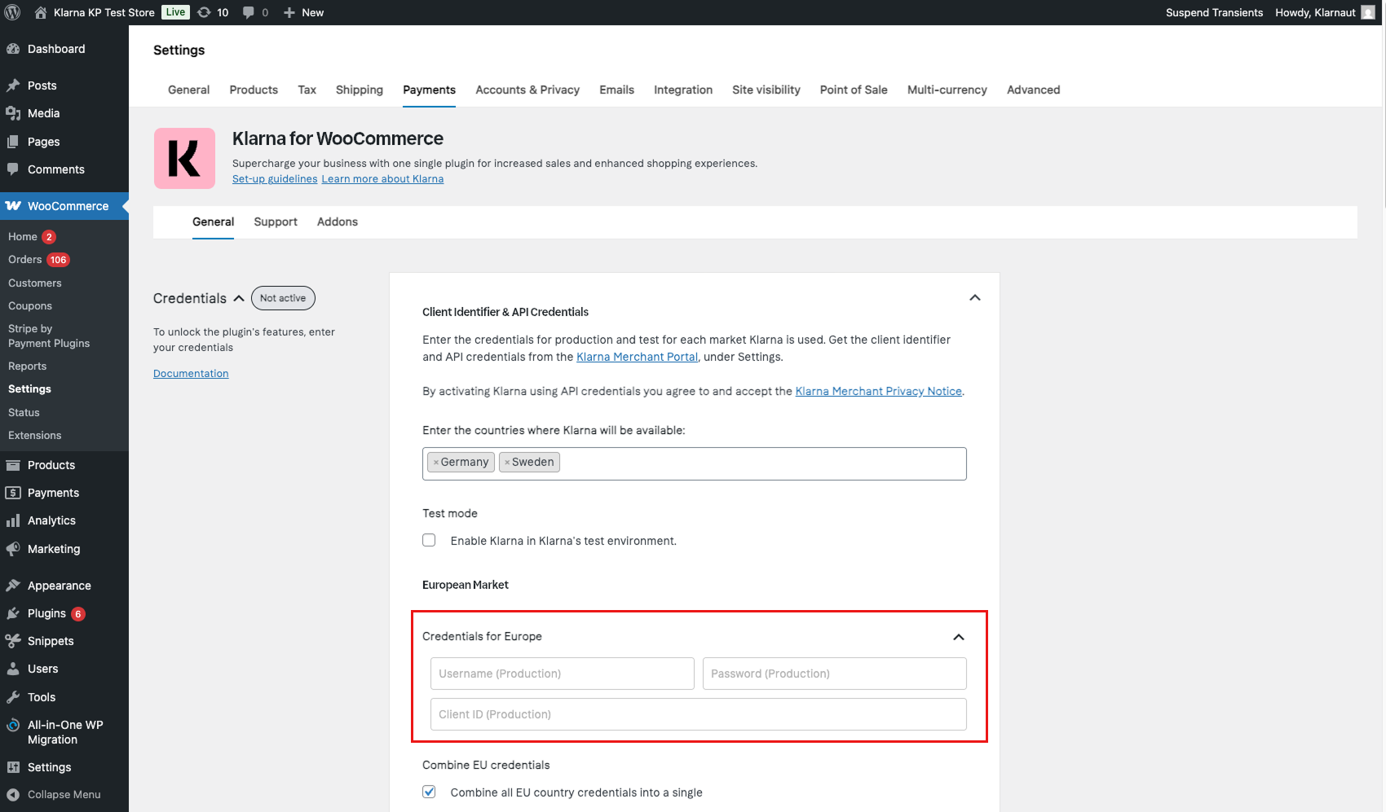Focus the Password (Production) field

click(835, 674)
